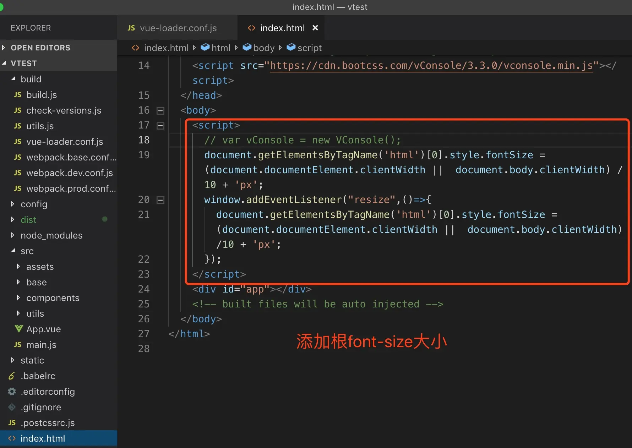Open the .editorconfig file
Image resolution: width=632 pixels, height=448 pixels.
48,392
